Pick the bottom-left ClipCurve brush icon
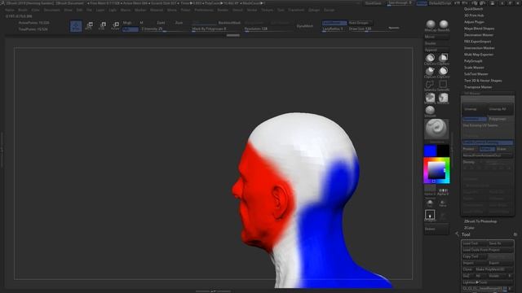Image resolution: width=522 pixels, height=293 pixels. pyautogui.click(x=430, y=71)
